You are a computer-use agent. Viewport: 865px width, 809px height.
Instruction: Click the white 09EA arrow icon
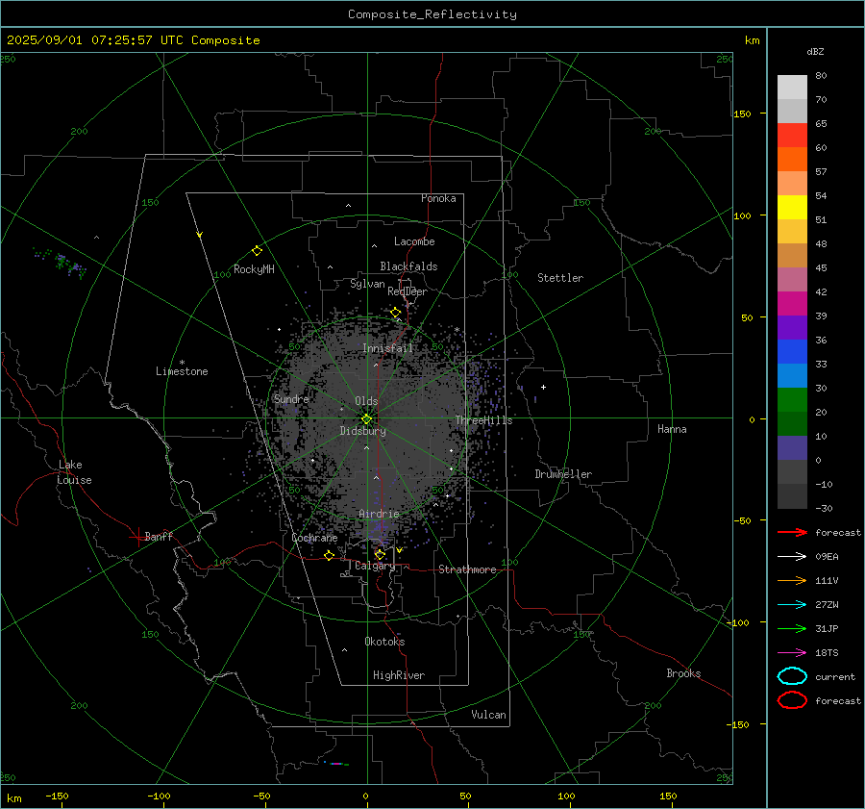pyautogui.click(x=792, y=557)
